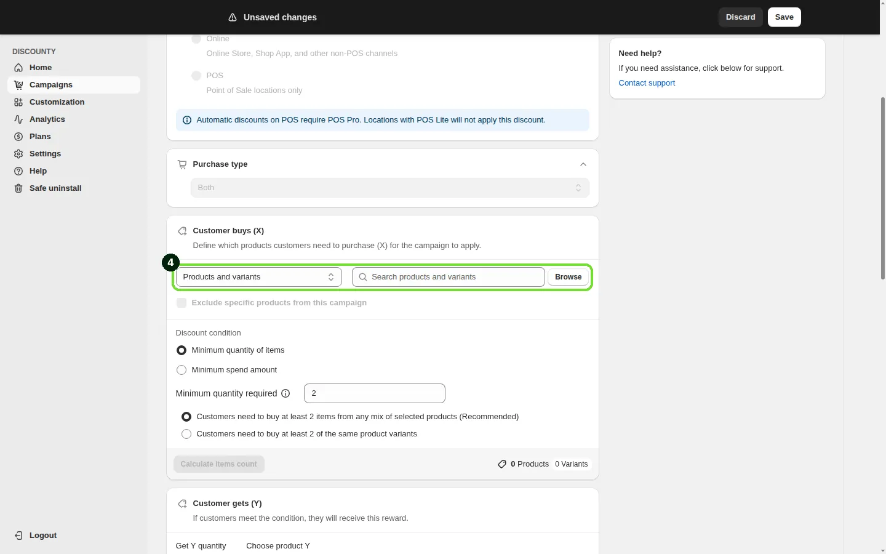
Task: Collapse the Purchase type section chevron
Action: tap(583, 164)
